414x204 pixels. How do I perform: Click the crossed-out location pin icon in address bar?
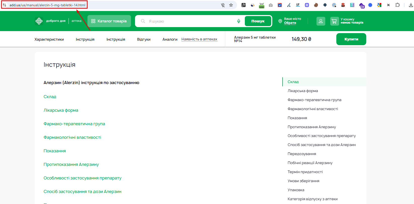pyautogui.click(x=223, y=5)
